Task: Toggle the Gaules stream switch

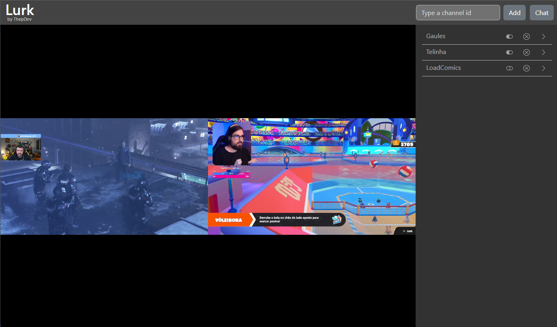Action: (x=509, y=37)
